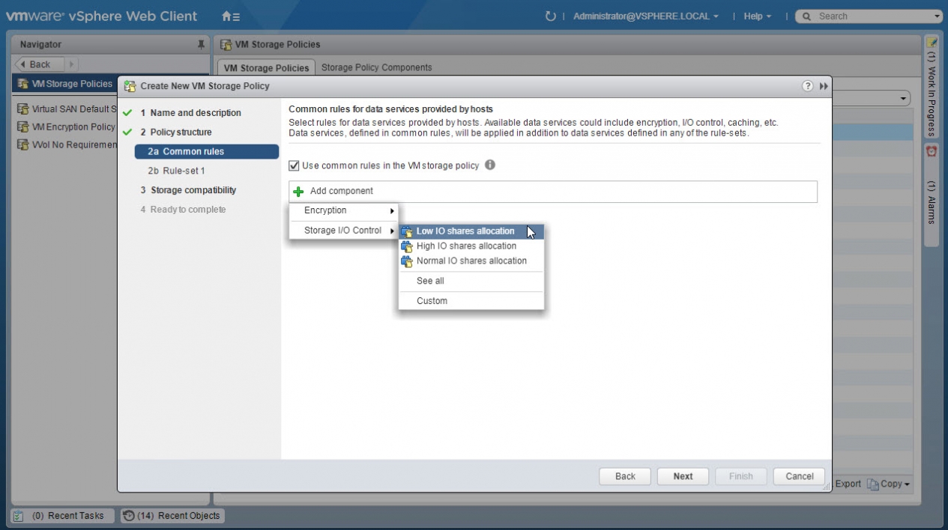Click the info icon beside common rules checkbox

490,165
